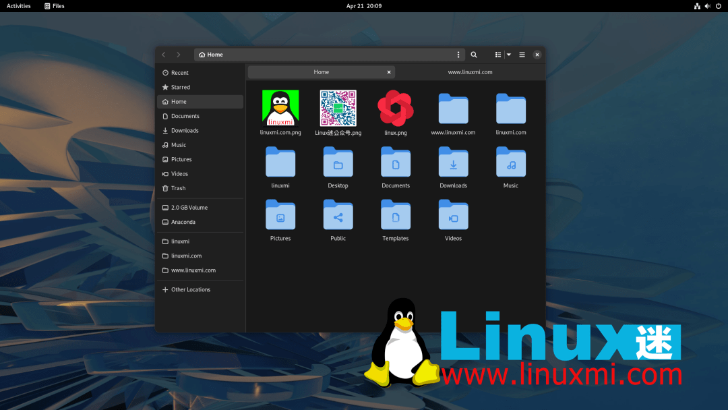This screenshot has height=410, width=728.
Task: Open search in the file manager
Action: click(x=474, y=55)
